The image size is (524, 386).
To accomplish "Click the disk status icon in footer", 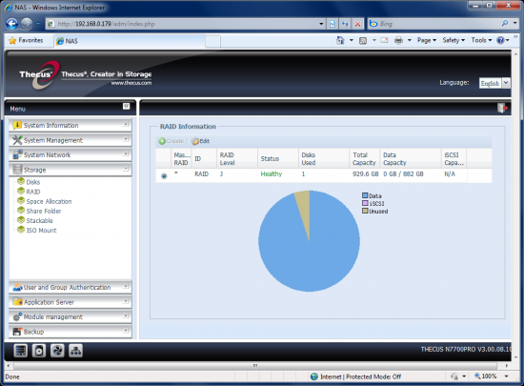I will [39, 351].
